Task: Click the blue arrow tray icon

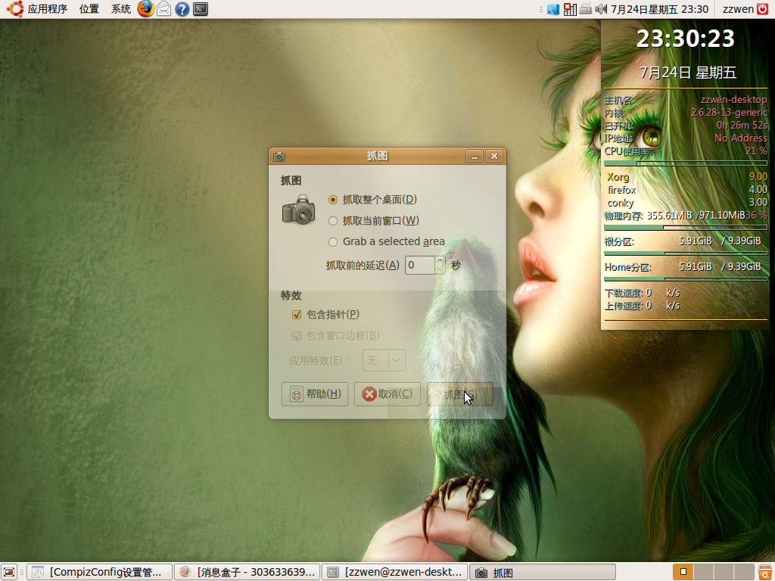Action: pos(553,9)
